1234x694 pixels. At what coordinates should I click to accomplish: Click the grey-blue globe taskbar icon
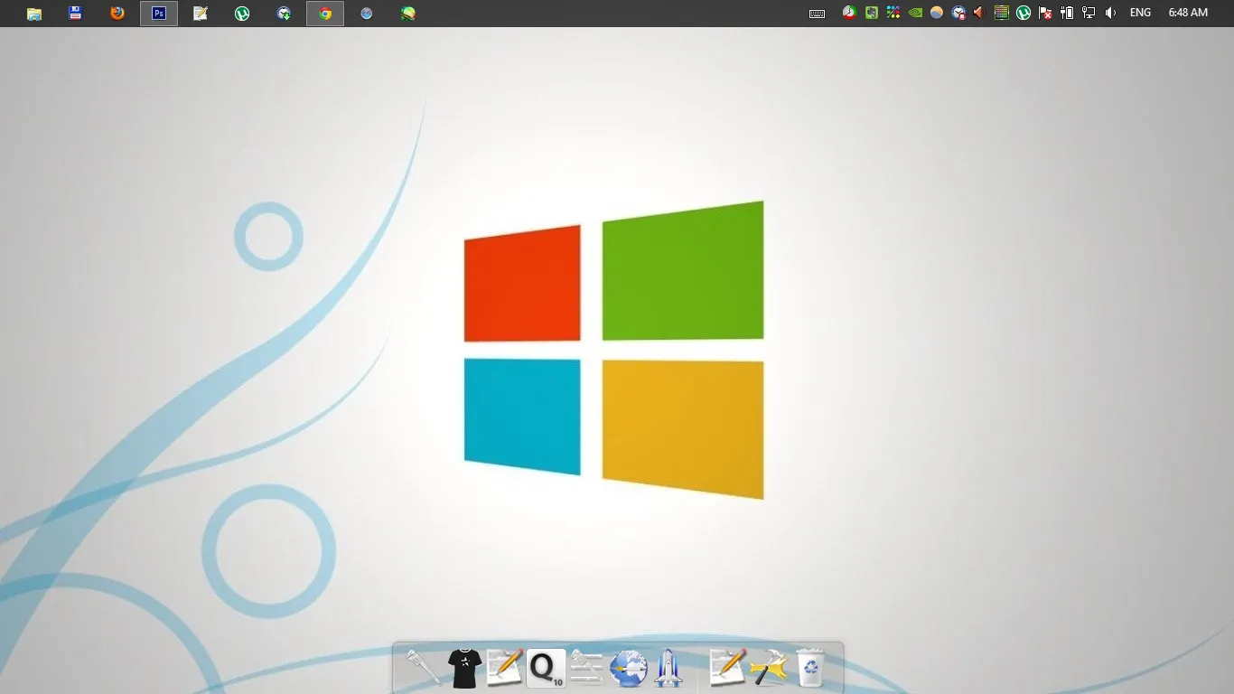coord(367,14)
